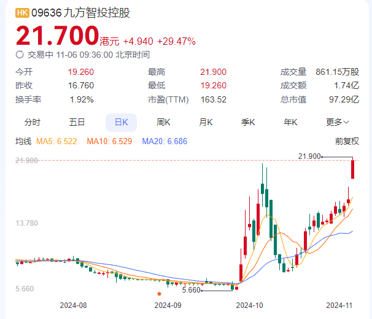
Task: Open the 前复权 adjustment option
Action: tap(347, 141)
